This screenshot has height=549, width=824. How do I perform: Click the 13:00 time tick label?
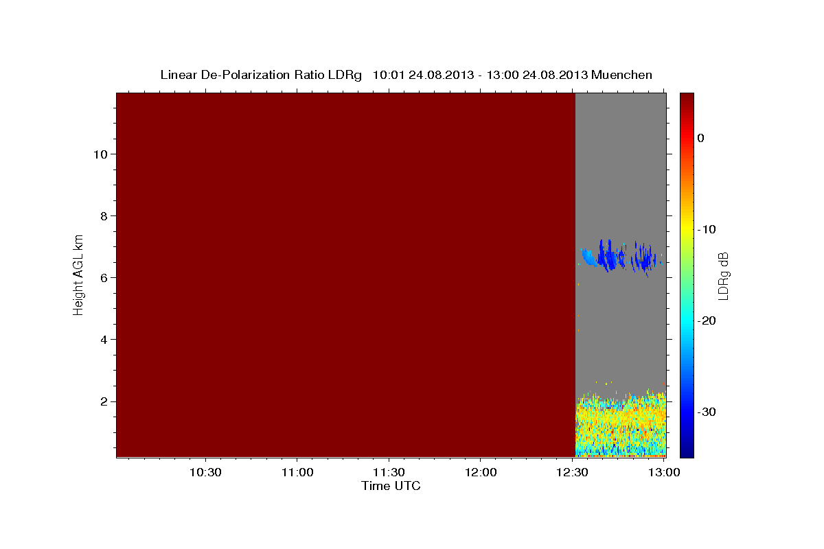point(663,473)
